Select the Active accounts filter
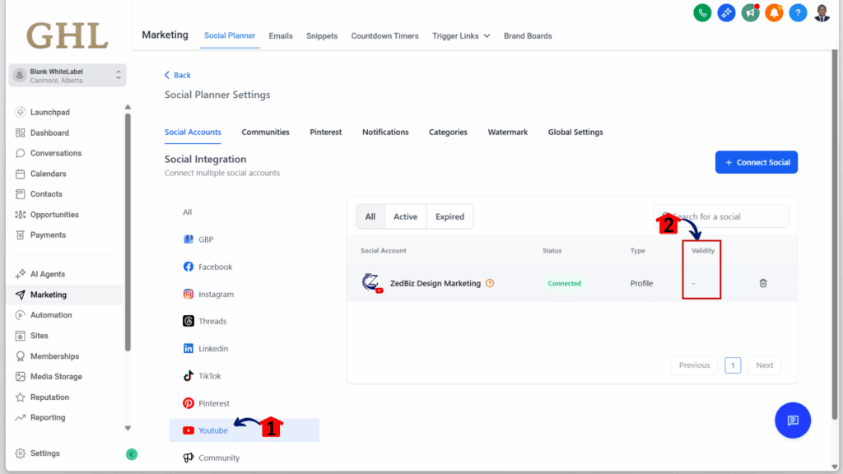The image size is (843, 474). point(405,216)
